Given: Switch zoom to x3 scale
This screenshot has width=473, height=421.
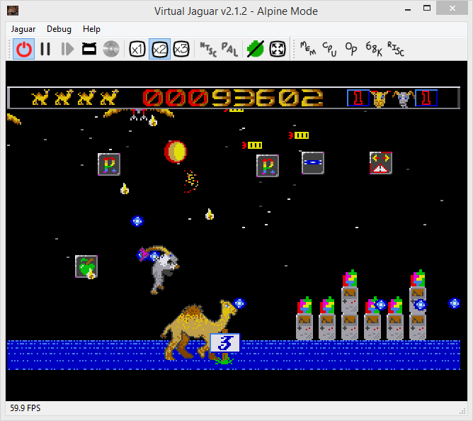Looking at the screenshot, I should click(x=181, y=49).
